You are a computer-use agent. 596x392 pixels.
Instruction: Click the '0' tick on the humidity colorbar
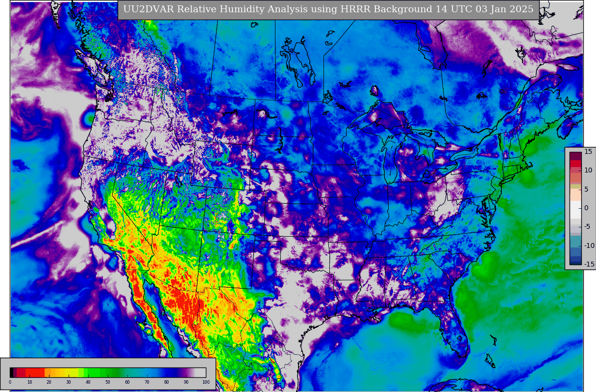[x=10, y=382]
